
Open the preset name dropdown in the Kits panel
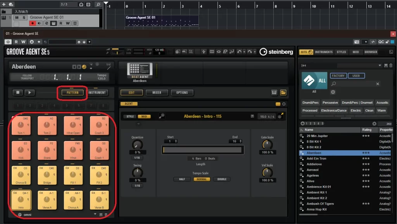[x=380, y=65]
